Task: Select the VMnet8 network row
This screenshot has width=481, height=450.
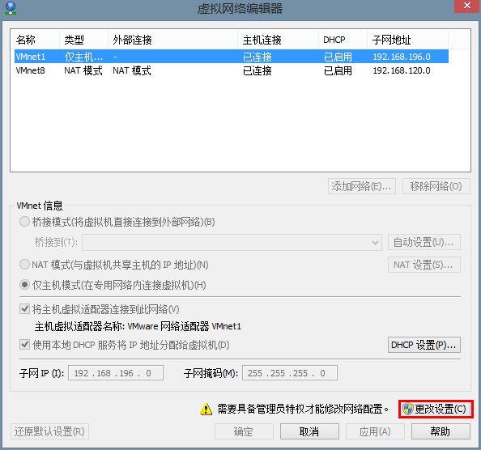Action: [232, 70]
